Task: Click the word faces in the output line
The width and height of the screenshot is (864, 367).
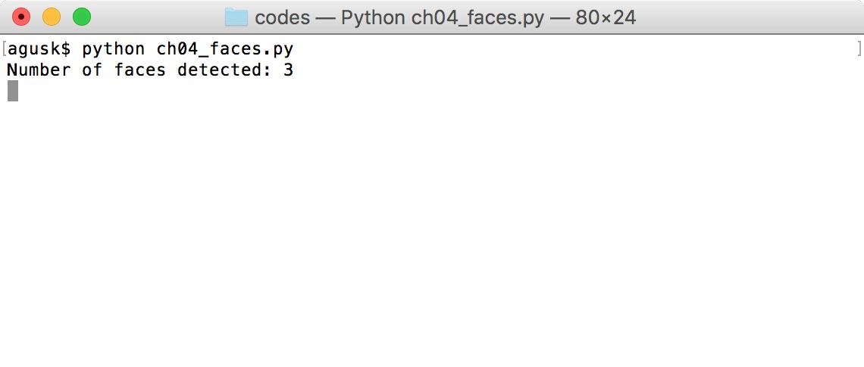Action: 140,70
